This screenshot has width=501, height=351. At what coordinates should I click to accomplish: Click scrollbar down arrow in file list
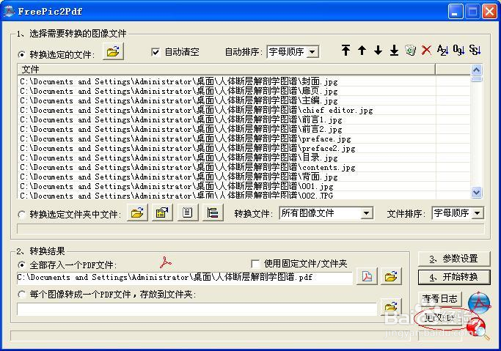point(476,193)
